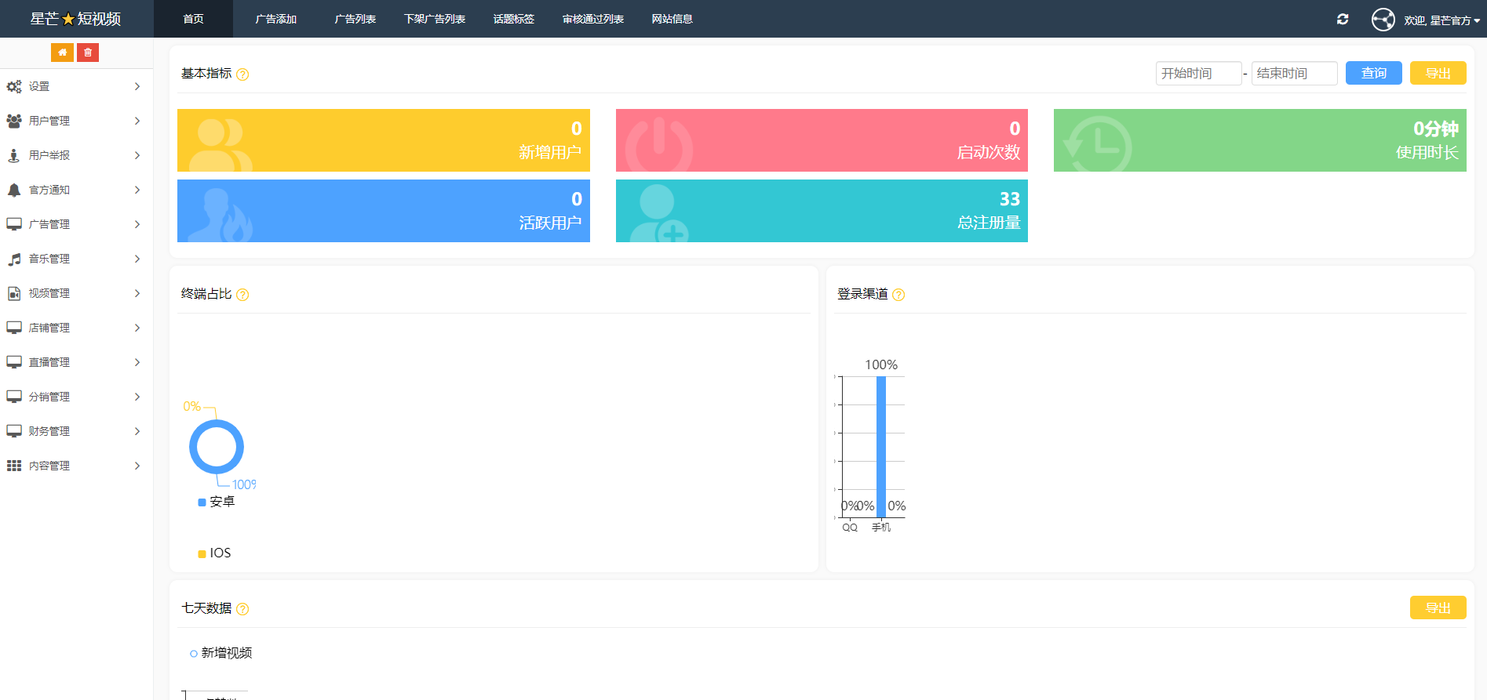The image size is (1487, 700).
Task: Click the video file icon beside 视频管理
Action: pos(14,293)
